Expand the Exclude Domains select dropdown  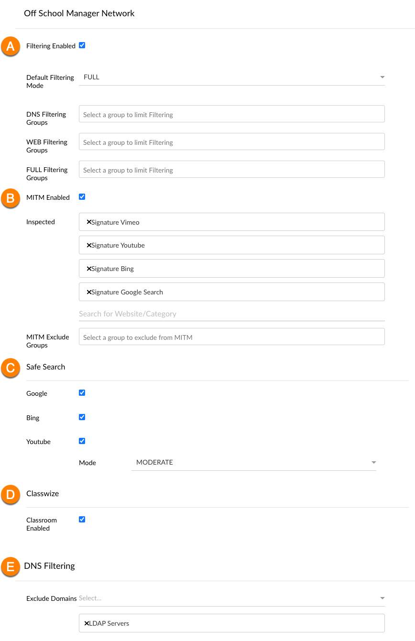[x=232, y=598]
